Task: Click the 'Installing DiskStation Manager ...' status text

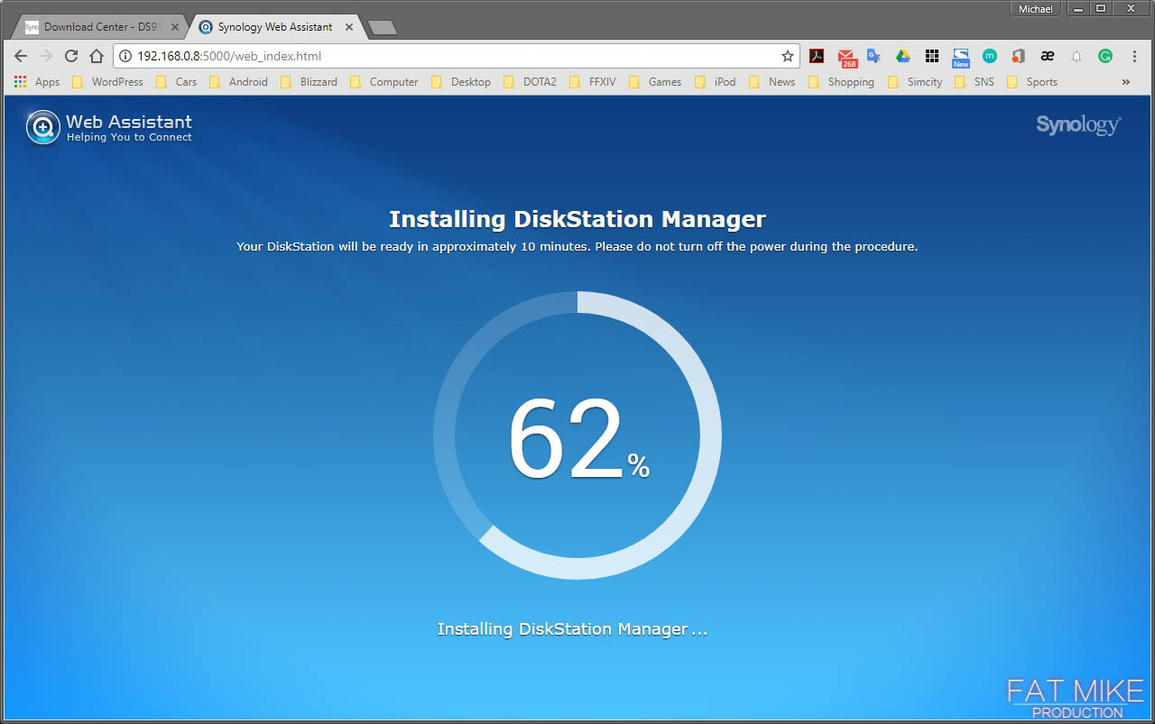Action: click(572, 629)
